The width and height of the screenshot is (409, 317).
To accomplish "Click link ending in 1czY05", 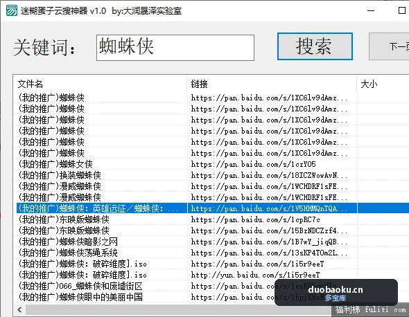I will pyautogui.click(x=253, y=164).
